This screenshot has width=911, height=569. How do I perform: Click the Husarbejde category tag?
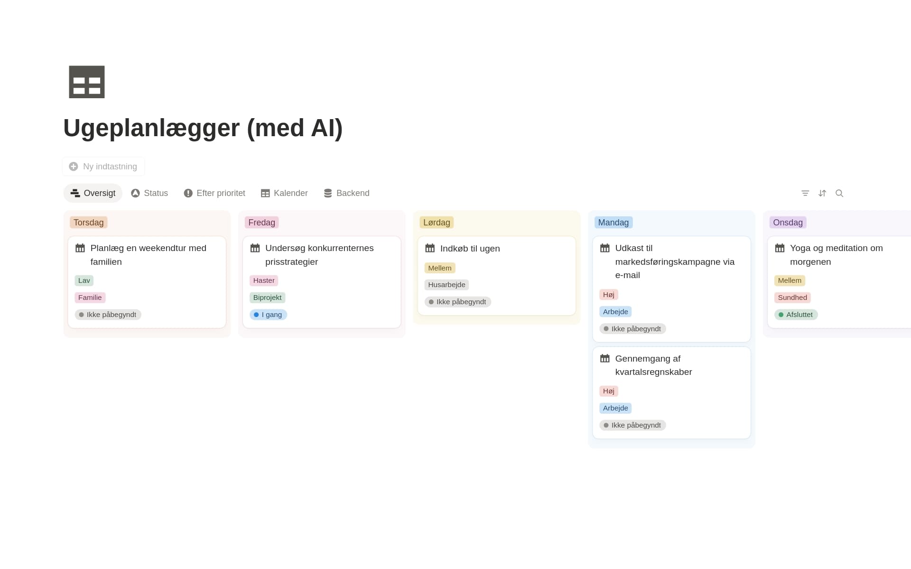click(x=446, y=285)
